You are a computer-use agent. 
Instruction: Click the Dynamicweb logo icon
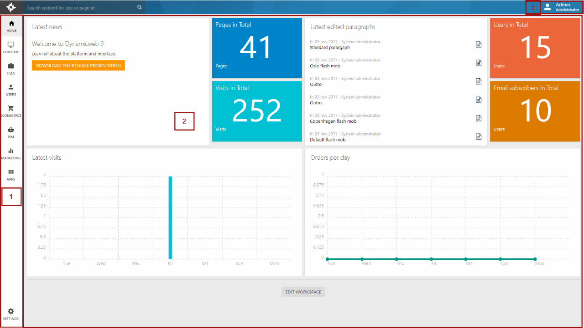click(x=11, y=7)
